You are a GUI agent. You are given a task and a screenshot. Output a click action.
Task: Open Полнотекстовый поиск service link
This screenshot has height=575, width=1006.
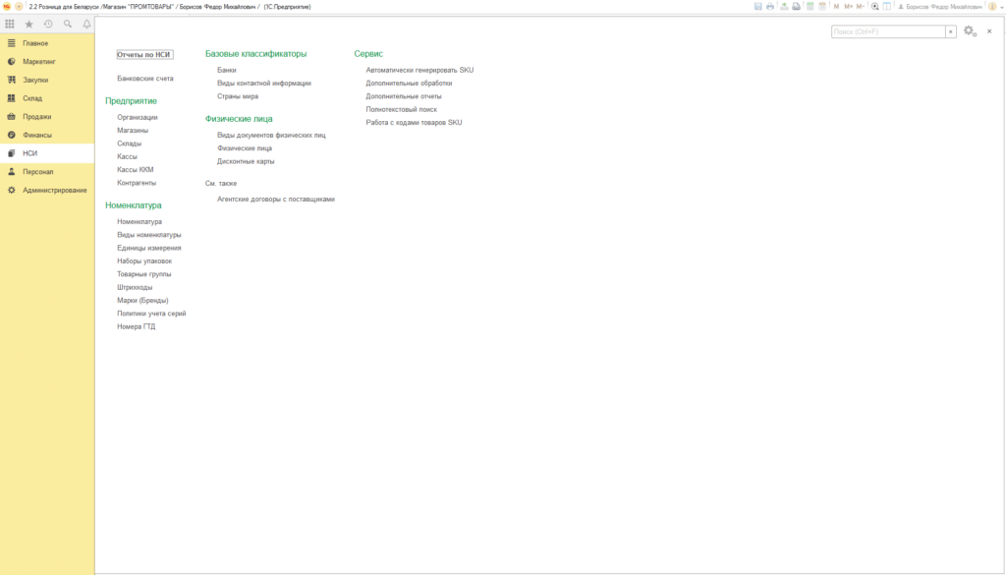pyautogui.click(x=402, y=109)
